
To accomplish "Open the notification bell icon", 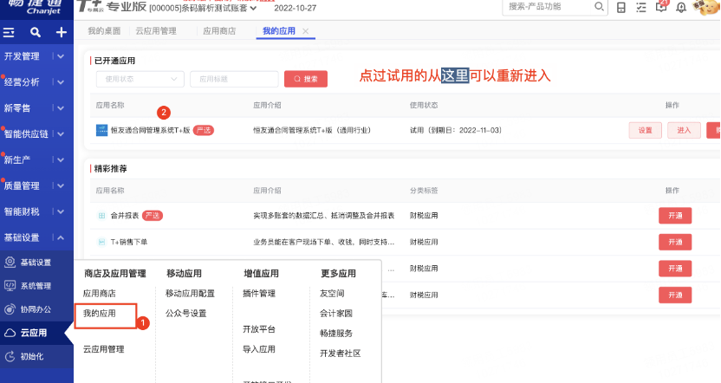I will [x=681, y=7].
